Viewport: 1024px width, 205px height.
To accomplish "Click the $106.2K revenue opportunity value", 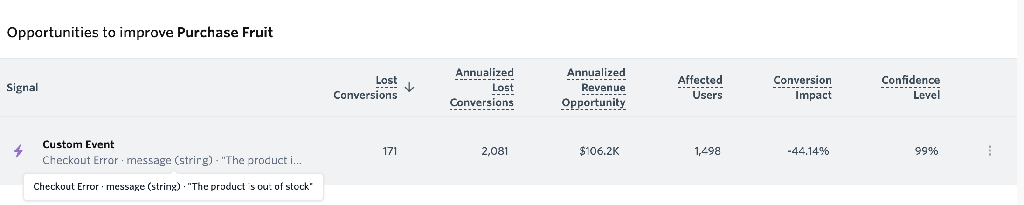I will click(x=599, y=151).
